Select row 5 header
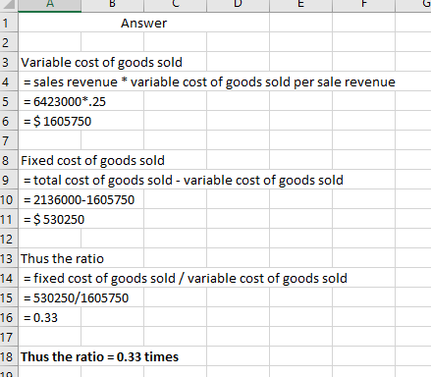This screenshot has height=377, width=431. pos(9,101)
